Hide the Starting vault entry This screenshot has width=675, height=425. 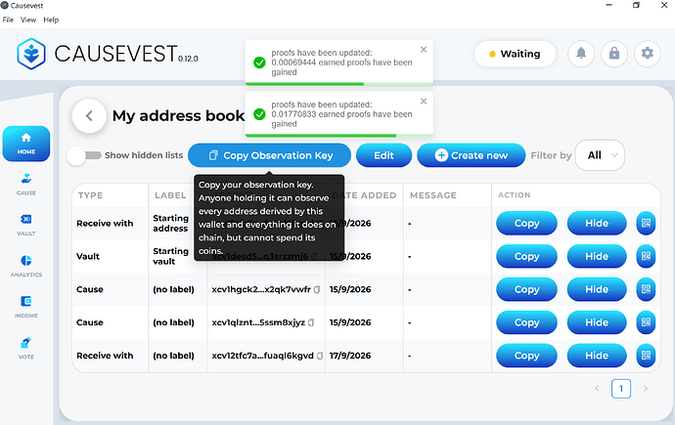pyautogui.click(x=597, y=256)
